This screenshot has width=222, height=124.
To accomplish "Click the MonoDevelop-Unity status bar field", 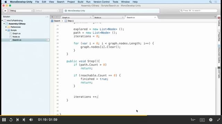I will point(111,11).
